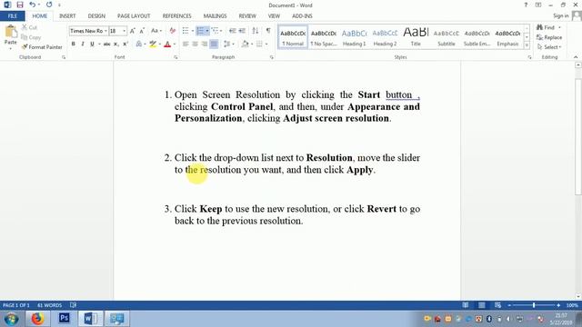The image size is (582, 327).
Task: Open line spacing dropdown
Action: 229,45
